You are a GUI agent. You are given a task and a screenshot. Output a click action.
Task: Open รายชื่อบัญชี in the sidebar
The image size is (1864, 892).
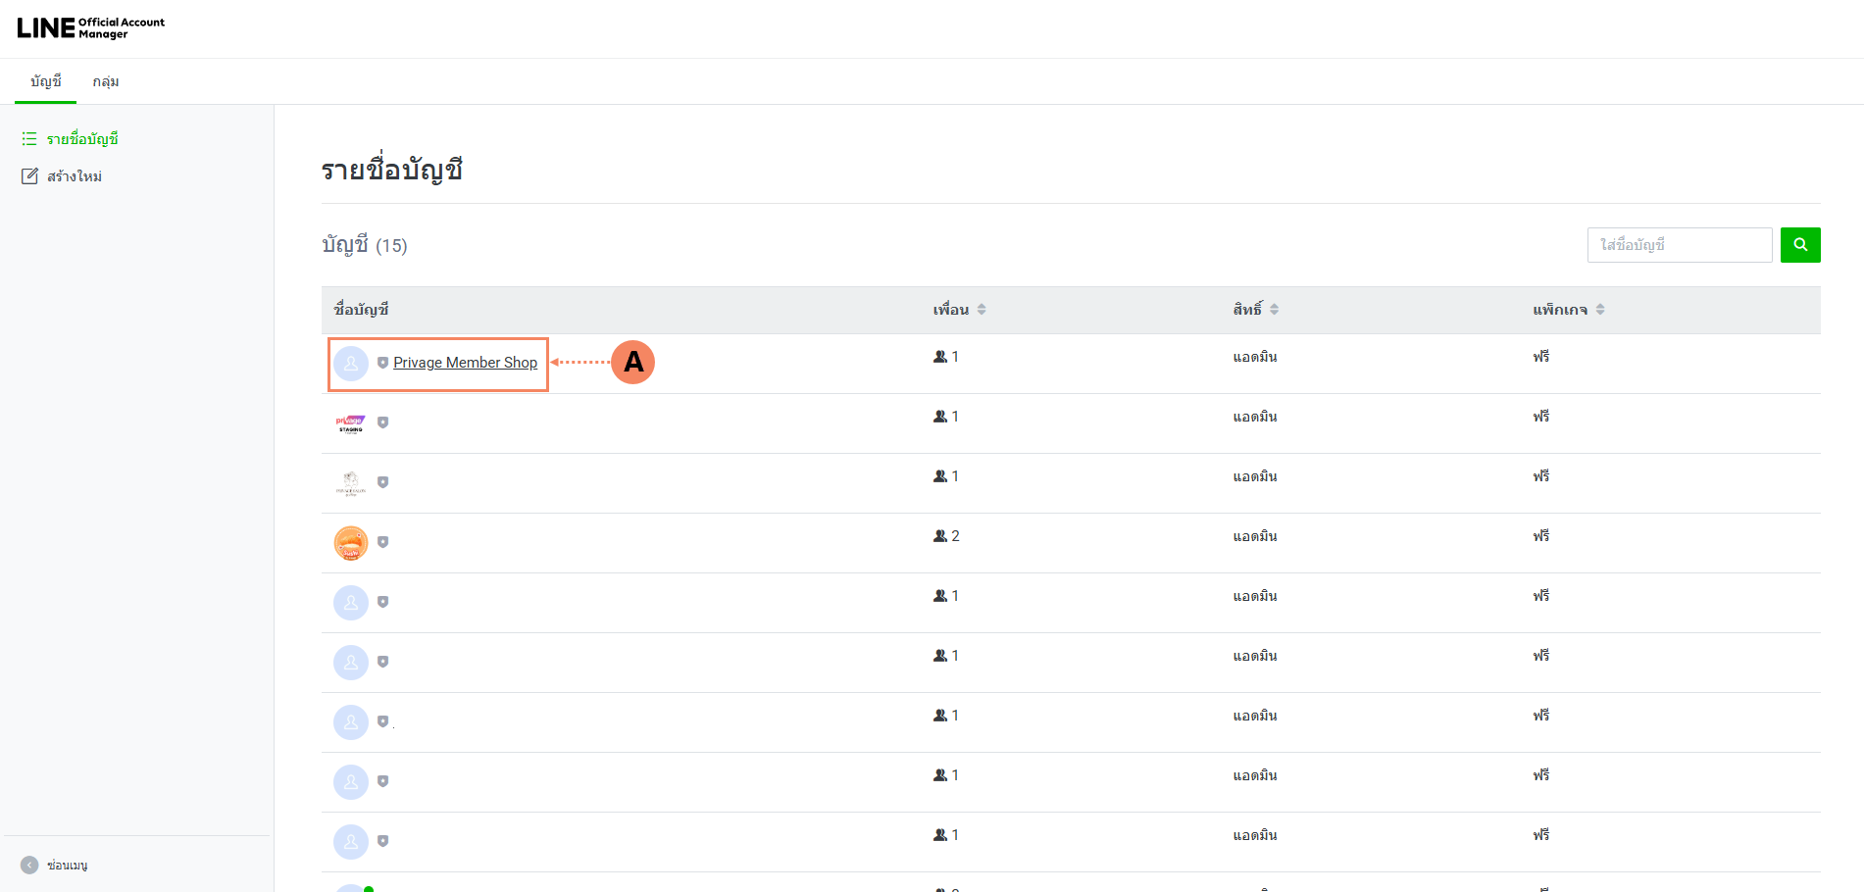tap(82, 139)
